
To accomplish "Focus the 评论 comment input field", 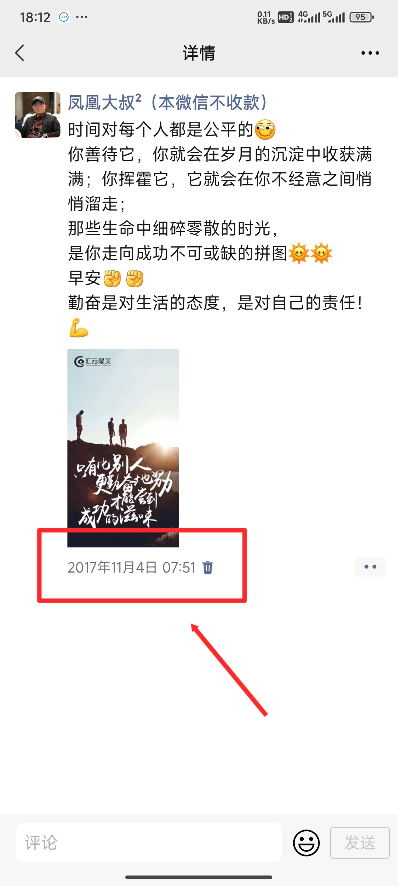I will (149, 843).
